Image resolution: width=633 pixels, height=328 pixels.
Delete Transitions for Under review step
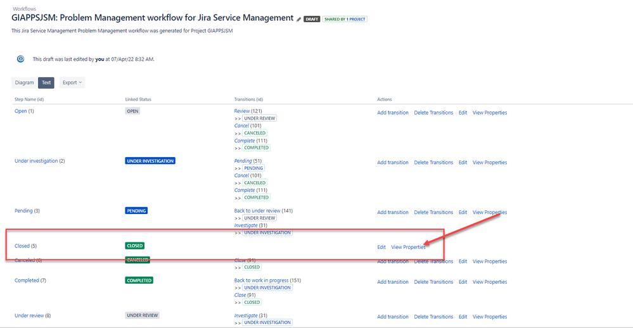click(x=433, y=317)
